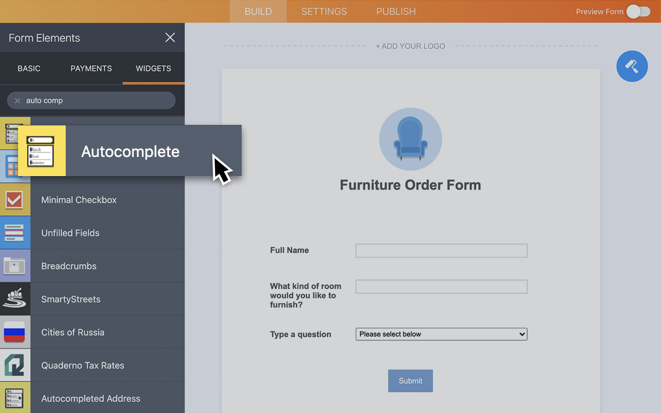Screen dimensions: 661x413
Task: Click the SmartyStreets widget icon
Action: (15, 299)
